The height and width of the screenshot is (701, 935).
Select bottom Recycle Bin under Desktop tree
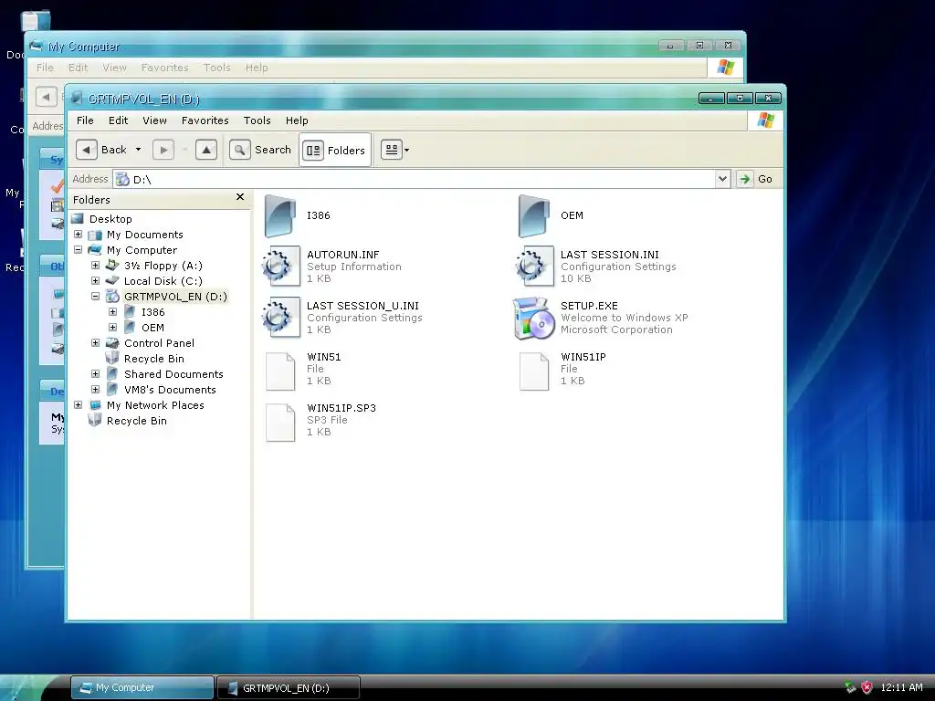(137, 420)
